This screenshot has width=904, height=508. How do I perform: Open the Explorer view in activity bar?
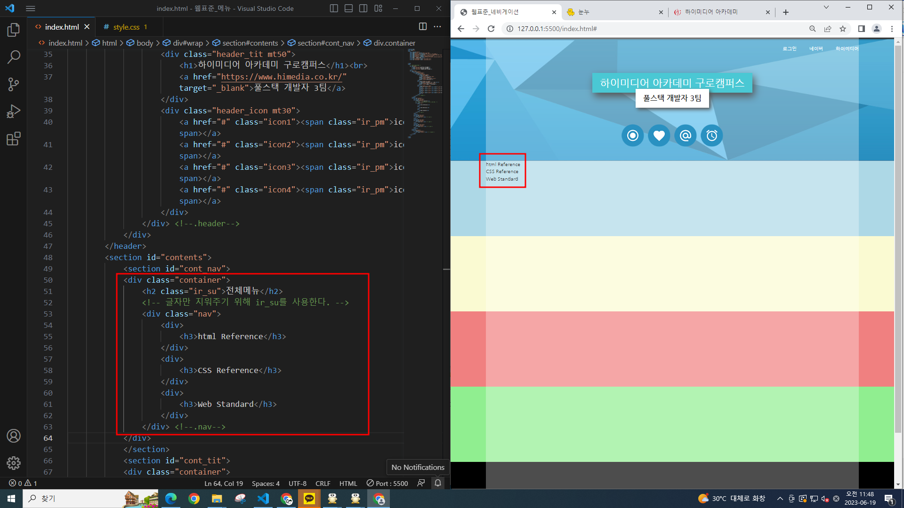tap(14, 30)
